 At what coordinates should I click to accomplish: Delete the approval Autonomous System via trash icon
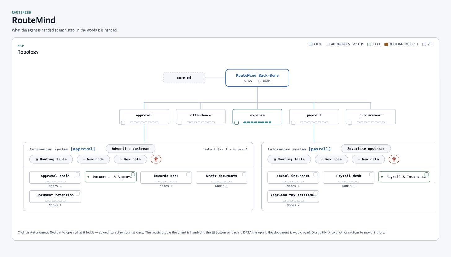(x=156, y=159)
